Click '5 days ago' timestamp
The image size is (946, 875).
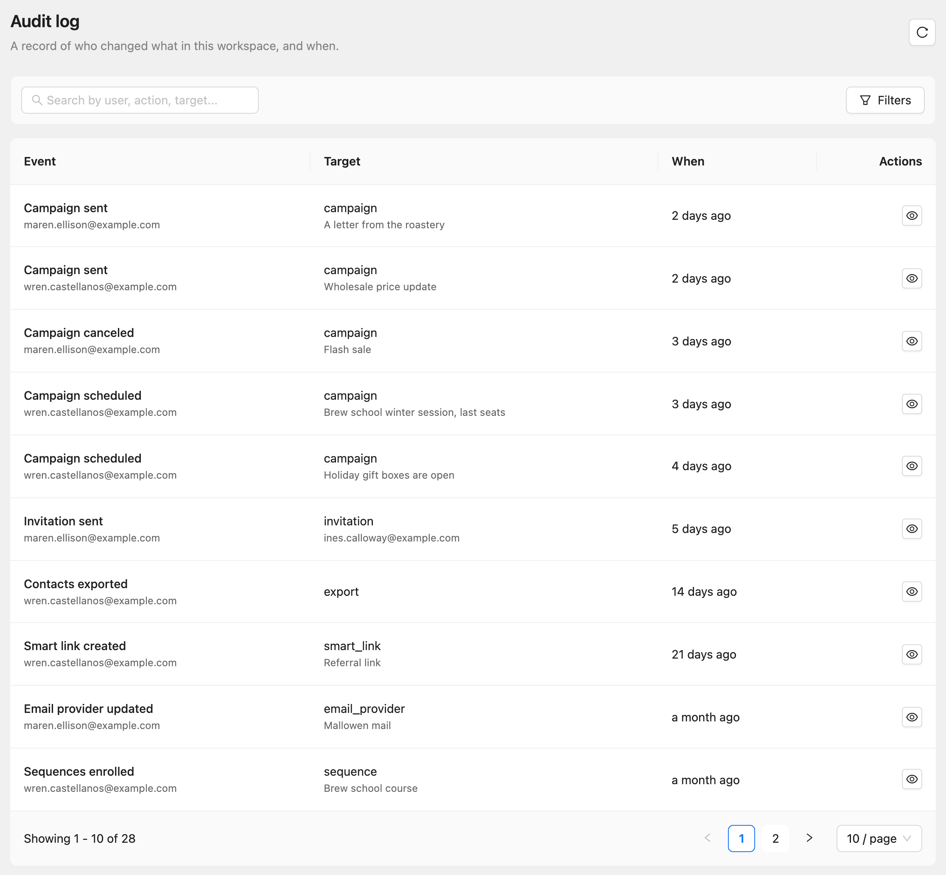[701, 528]
